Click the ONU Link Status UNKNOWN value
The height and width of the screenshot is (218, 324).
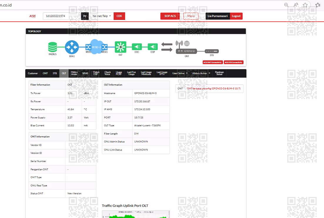[x=141, y=150]
